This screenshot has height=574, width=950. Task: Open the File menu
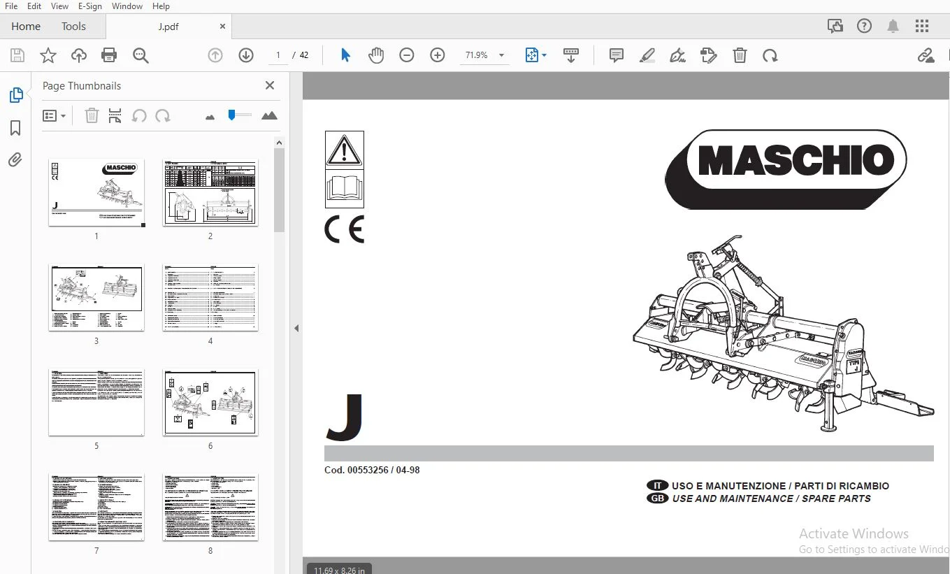(11, 6)
